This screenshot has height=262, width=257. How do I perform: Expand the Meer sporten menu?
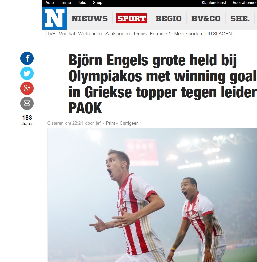[x=188, y=34]
